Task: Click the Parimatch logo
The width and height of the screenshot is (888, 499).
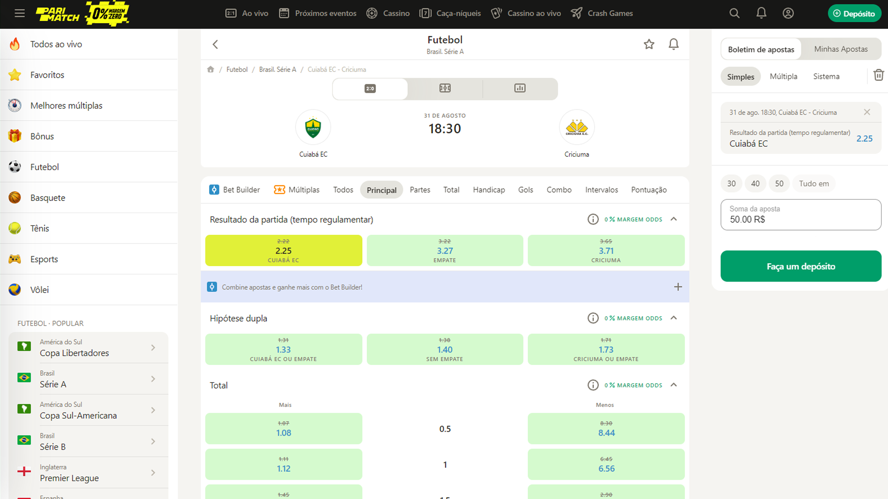Action: (x=58, y=14)
